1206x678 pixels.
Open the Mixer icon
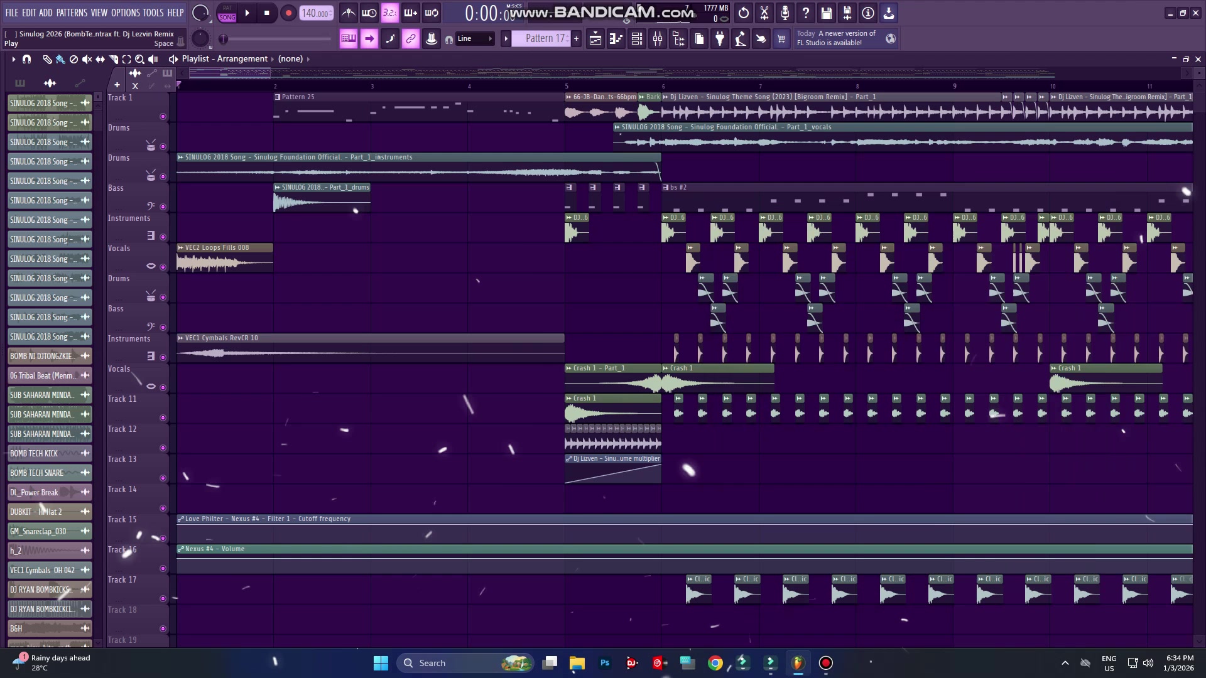pyautogui.click(x=658, y=39)
